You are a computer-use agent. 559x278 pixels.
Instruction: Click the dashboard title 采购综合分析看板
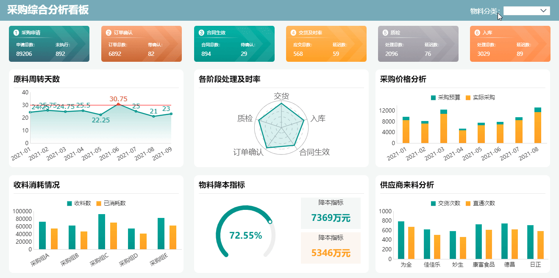click(48, 10)
